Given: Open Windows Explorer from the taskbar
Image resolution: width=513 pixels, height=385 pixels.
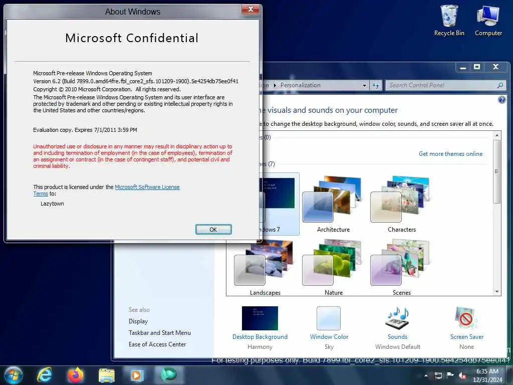Looking at the screenshot, I should pyautogui.click(x=107, y=376).
